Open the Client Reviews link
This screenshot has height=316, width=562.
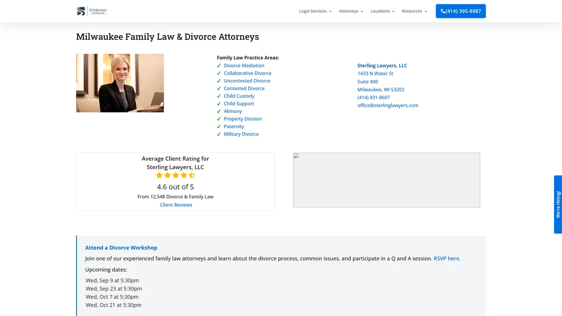point(176,205)
